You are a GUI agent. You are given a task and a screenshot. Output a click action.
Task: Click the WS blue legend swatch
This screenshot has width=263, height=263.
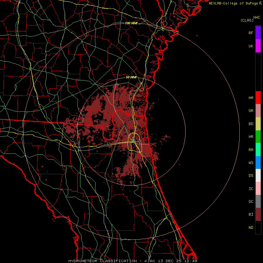pyautogui.click(x=258, y=162)
